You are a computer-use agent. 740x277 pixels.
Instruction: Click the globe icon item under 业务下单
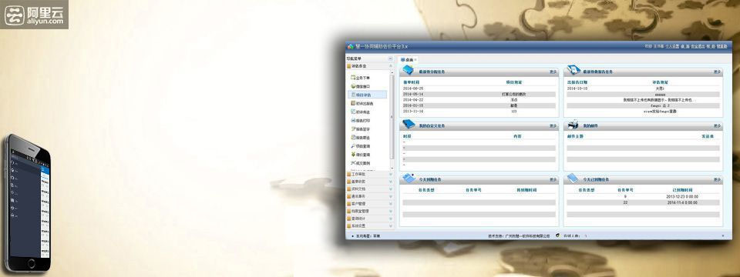(360, 86)
